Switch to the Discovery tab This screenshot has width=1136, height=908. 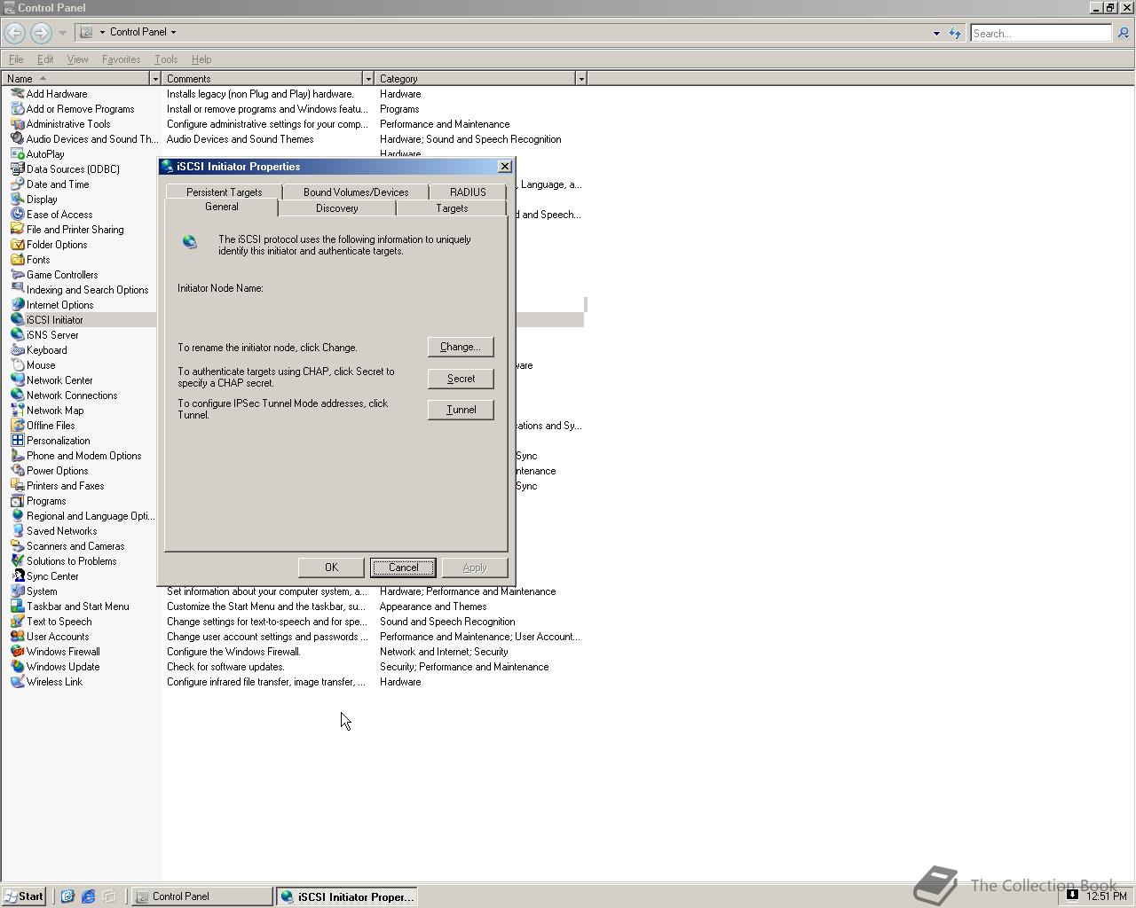pyautogui.click(x=337, y=208)
